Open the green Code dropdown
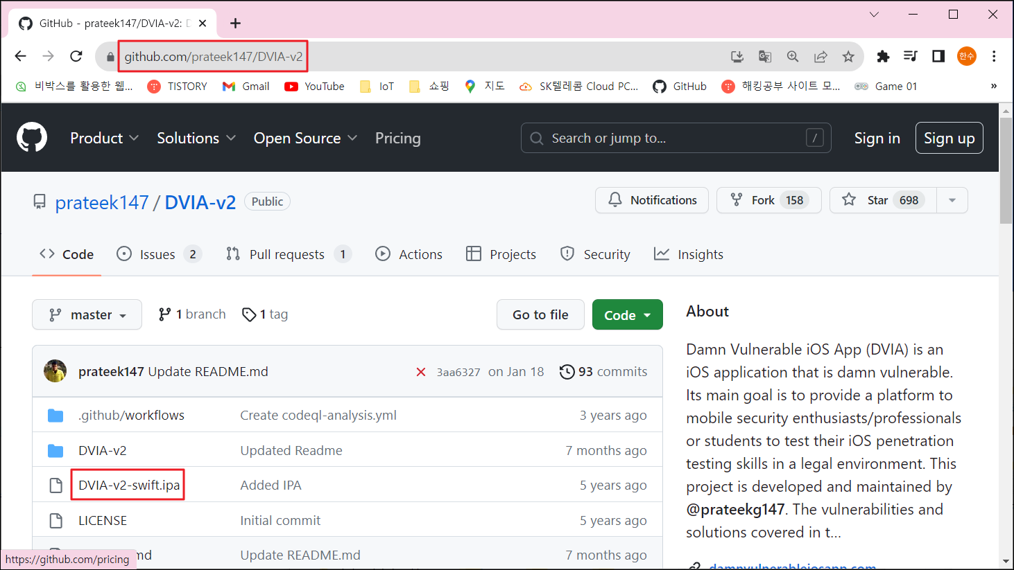Screen dimensions: 1014x570 [x=627, y=314]
